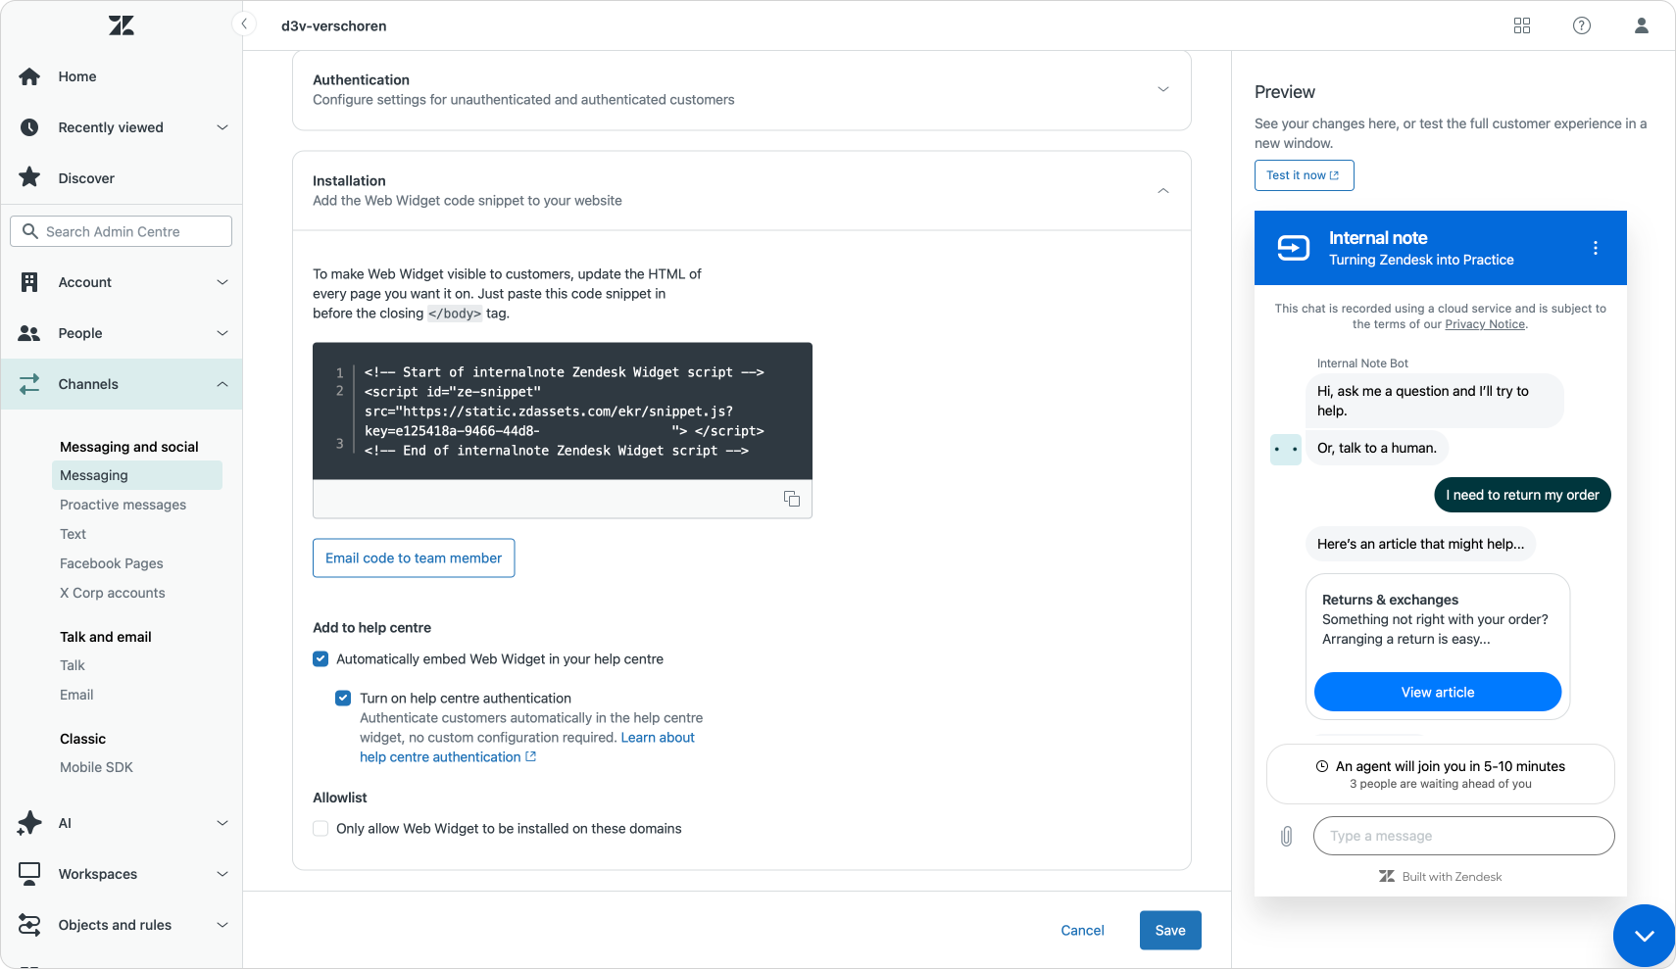Open the widget preview options menu
The height and width of the screenshot is (969, 1676).
(x=1596, y=248)
